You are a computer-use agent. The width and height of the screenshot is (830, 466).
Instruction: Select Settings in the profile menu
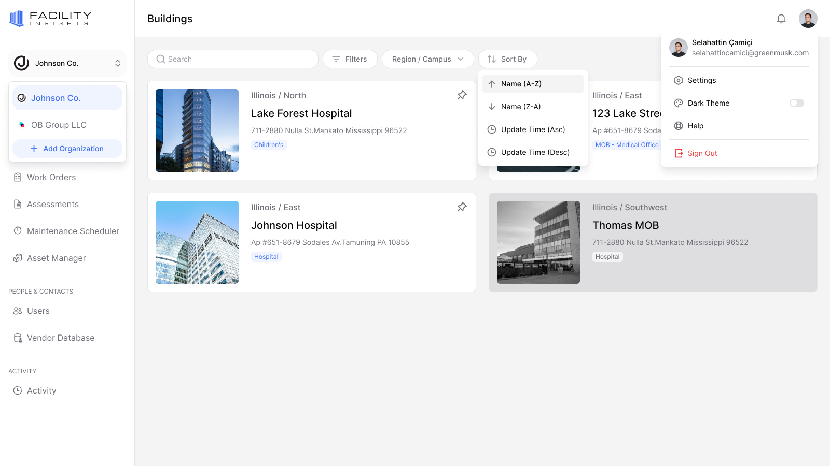pyautogui.click(x=701, y=80)
